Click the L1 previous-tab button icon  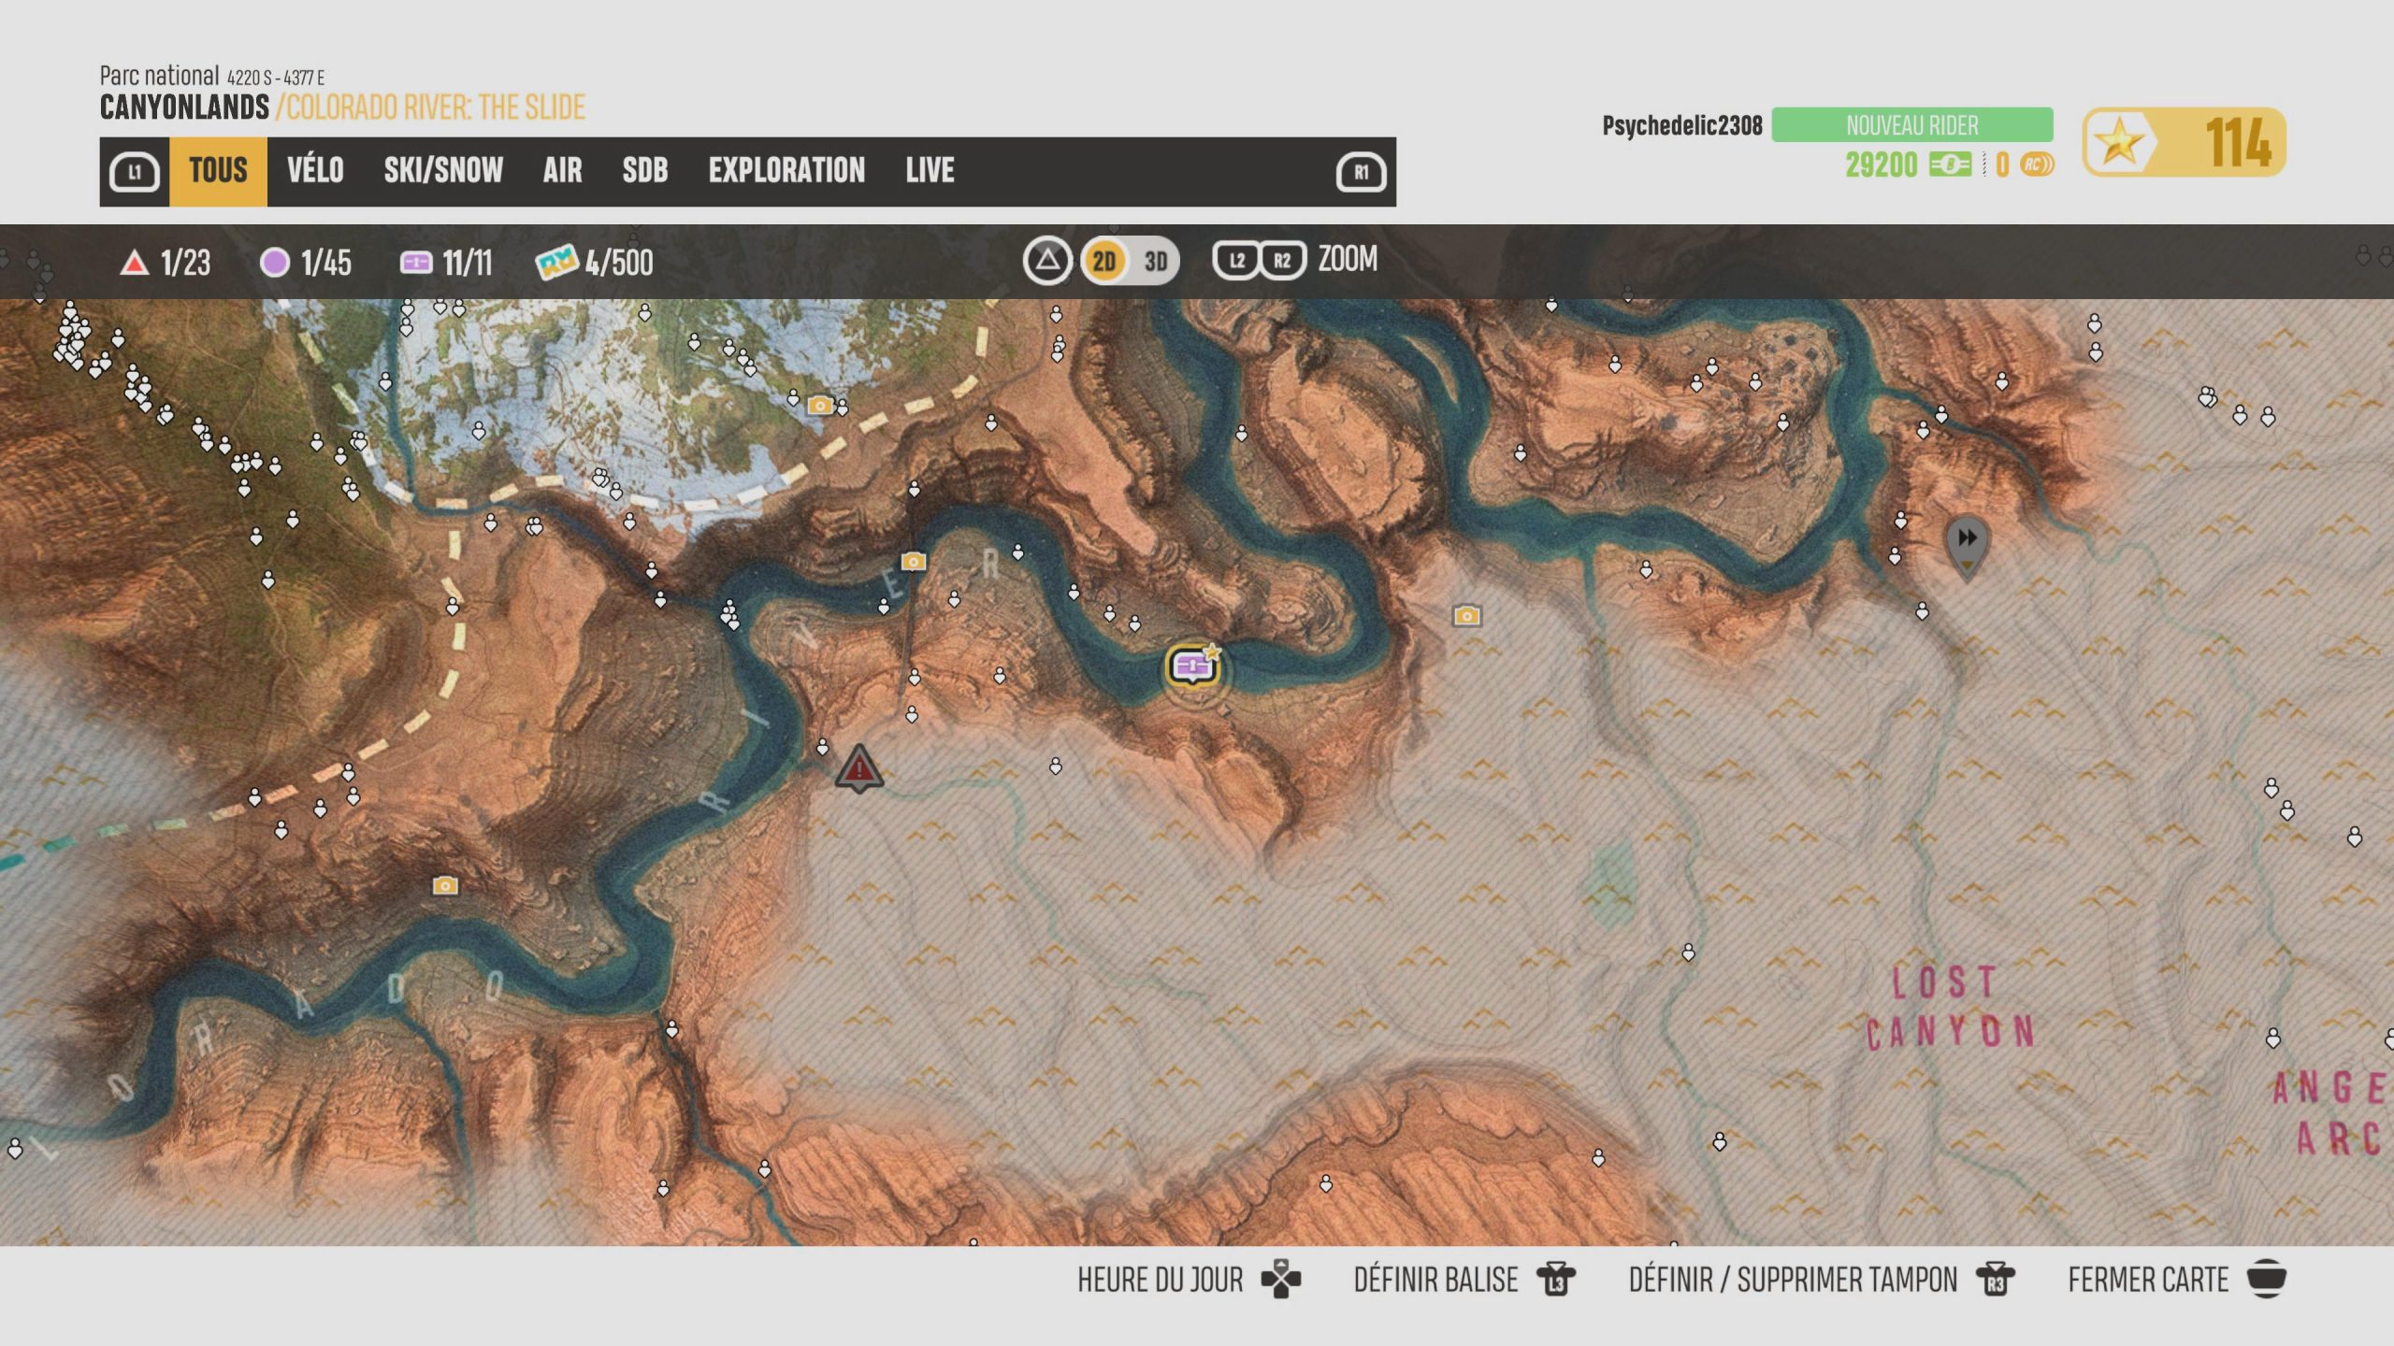(x=135, y=172)
